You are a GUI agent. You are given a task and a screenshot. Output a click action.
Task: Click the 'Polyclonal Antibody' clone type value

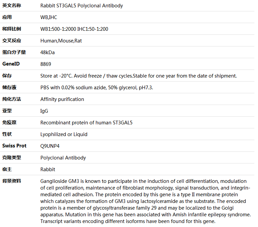click(x=63, y=158)
